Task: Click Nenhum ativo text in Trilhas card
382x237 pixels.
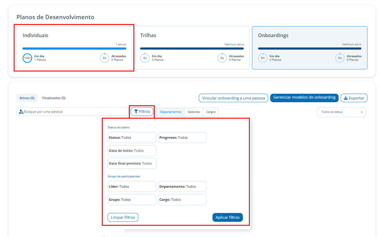Action: tap(234, 44)
